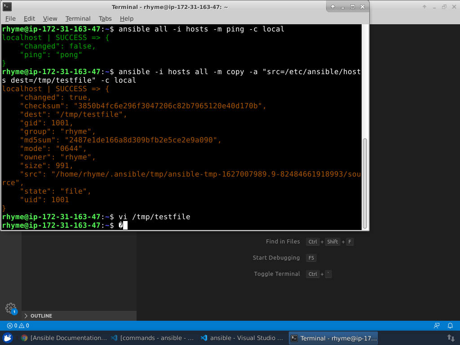Click the terminal prompt cursor line

pos(181,226)
